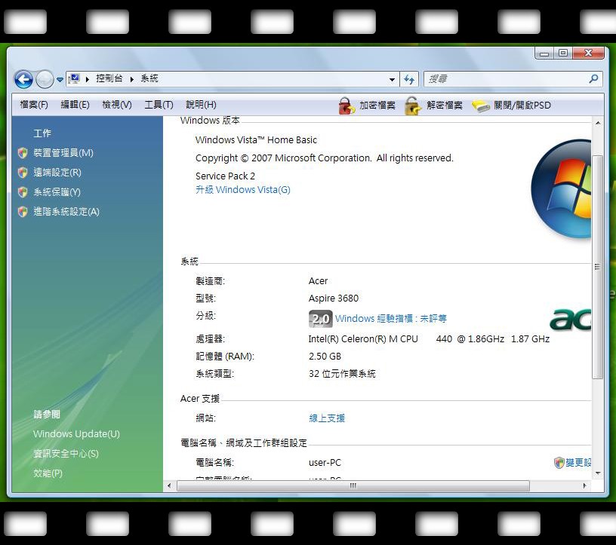Screen dimensions: 616x545
Task: Expand the arrow before 控制台 breadcrumb
Action: (x=88, y=79)
